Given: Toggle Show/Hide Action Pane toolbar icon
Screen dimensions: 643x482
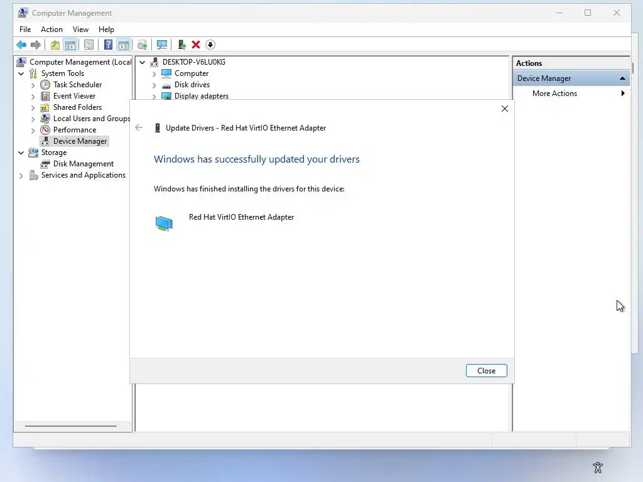Looking at the screenshot, I should point(124,45).
